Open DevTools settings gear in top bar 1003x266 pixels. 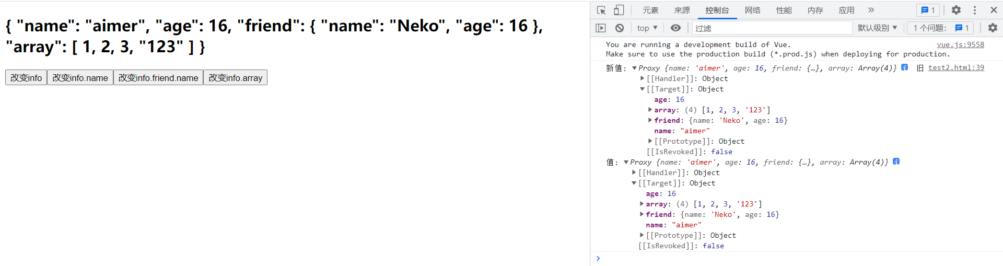coord(956,10)
